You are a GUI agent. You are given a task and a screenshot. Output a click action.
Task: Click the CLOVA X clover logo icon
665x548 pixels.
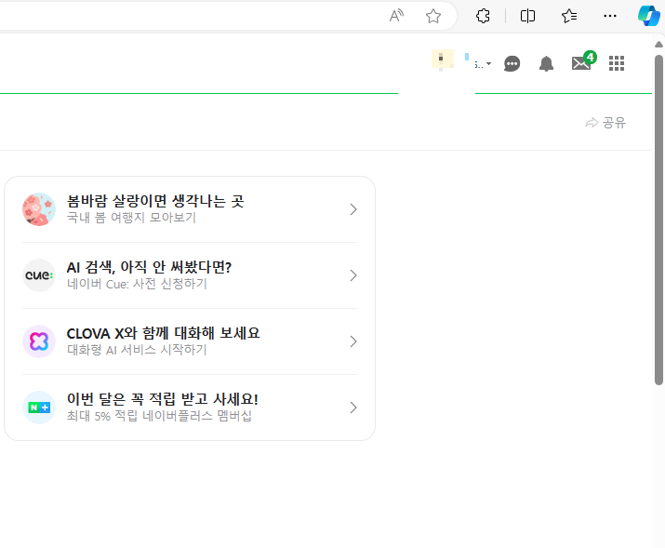click(39, 341)
